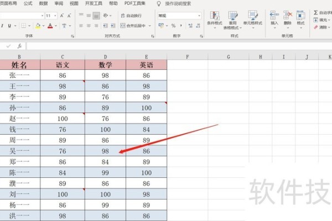Click the text orientation icon

pyautogui.click(x=106, y=15)
